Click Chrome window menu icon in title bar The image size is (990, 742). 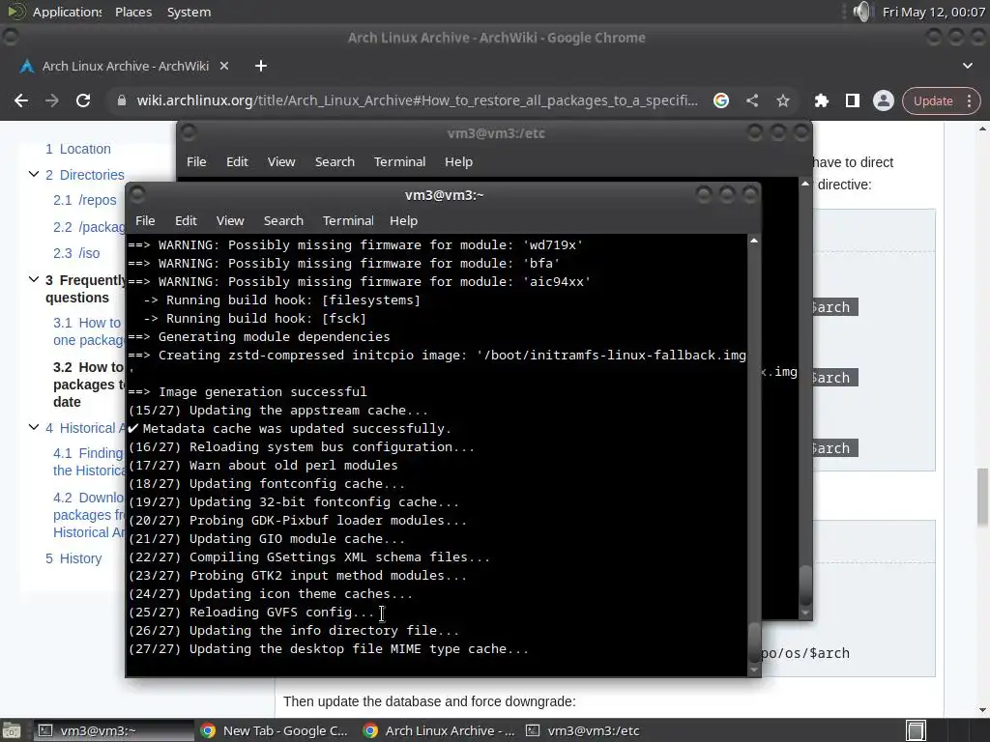click(11, 38)
